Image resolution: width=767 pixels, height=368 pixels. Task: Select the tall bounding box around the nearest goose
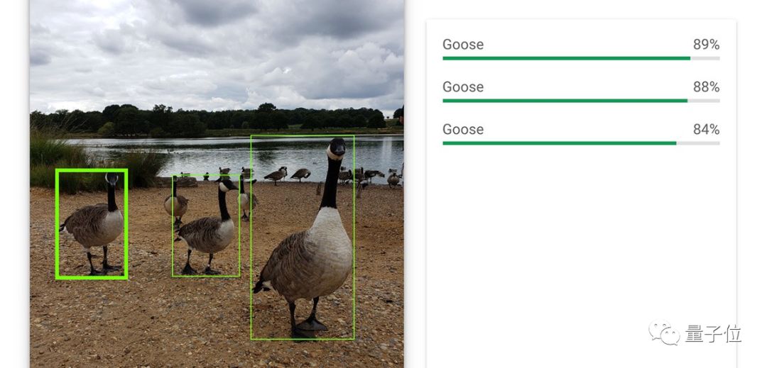tap(303, 238)
